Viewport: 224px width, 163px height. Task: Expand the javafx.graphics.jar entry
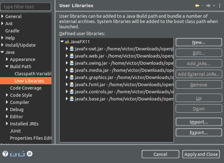pos(67,77)
